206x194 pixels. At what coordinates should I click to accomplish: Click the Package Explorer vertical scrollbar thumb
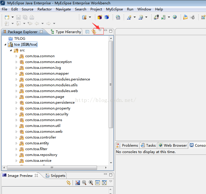tap(111, 85)
